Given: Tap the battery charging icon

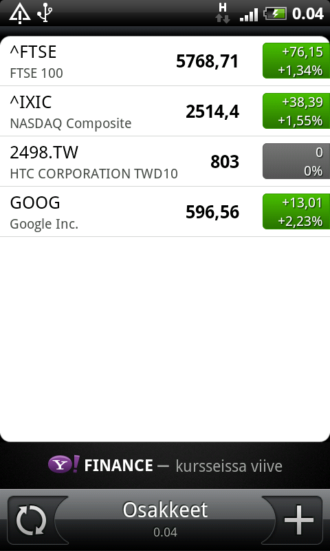Looking at the screenshot, I should tap(275, 14).
